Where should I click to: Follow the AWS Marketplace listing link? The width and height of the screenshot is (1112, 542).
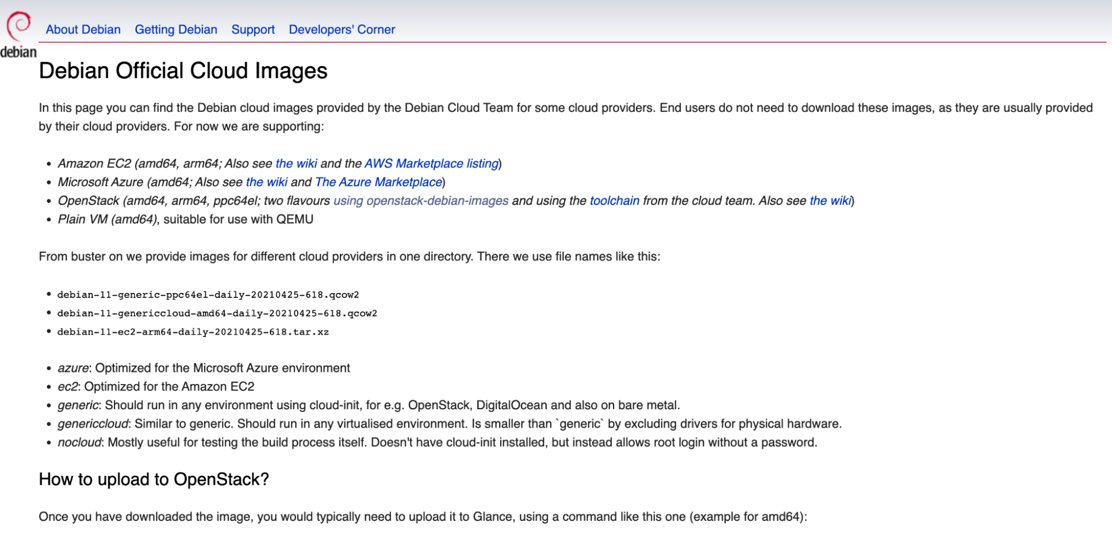point(431,163)
